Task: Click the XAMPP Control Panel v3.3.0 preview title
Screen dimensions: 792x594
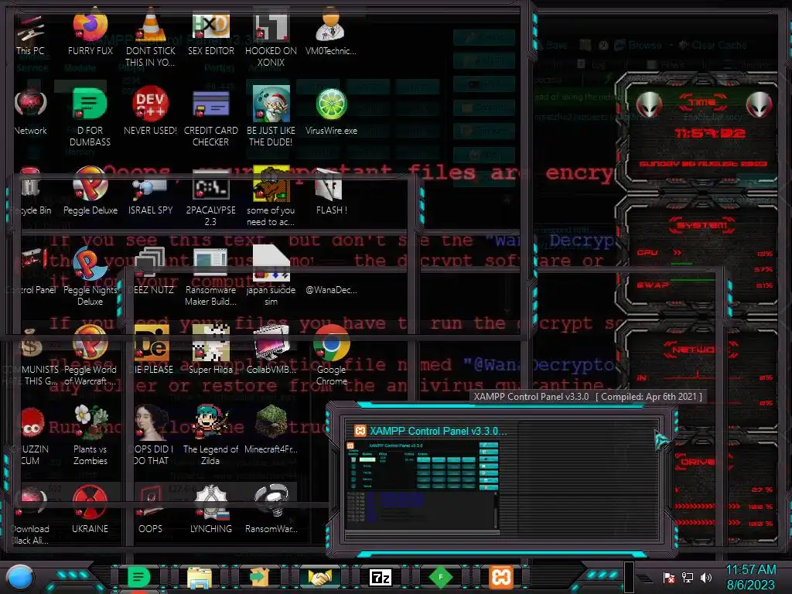Action: [x=439, y=431]
